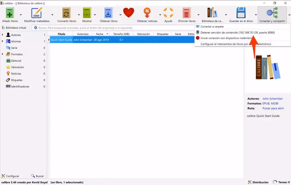Click the Ayuda lifebuoy icon
The width and height of the screenshot is (291, 185).
pos(168,13)
